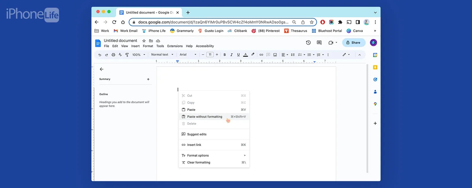
Task: Open the Arial font dropdown
Action: (188, 55)
